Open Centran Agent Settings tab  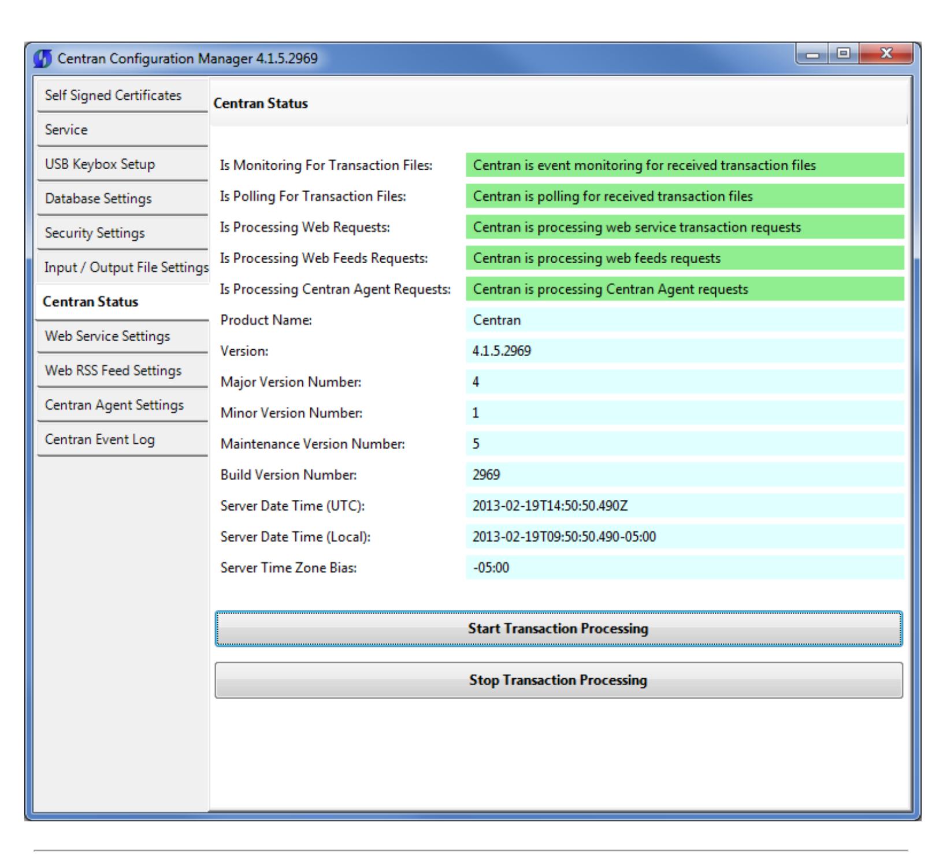(122, 405)
